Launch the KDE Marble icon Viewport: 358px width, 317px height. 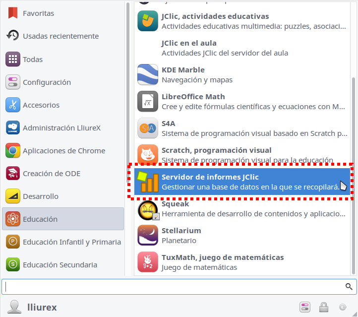coord(147,75)
